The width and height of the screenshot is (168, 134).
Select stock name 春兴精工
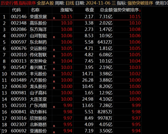(x=38, y=68)
